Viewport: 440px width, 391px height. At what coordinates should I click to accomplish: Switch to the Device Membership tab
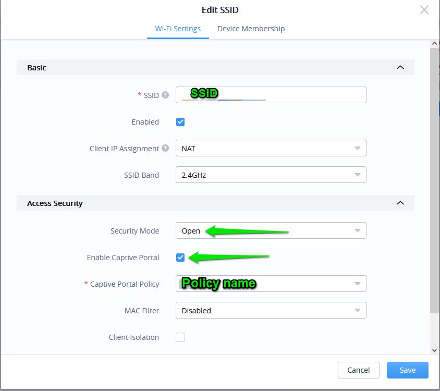pyautogui.click(x=251, y=29)
